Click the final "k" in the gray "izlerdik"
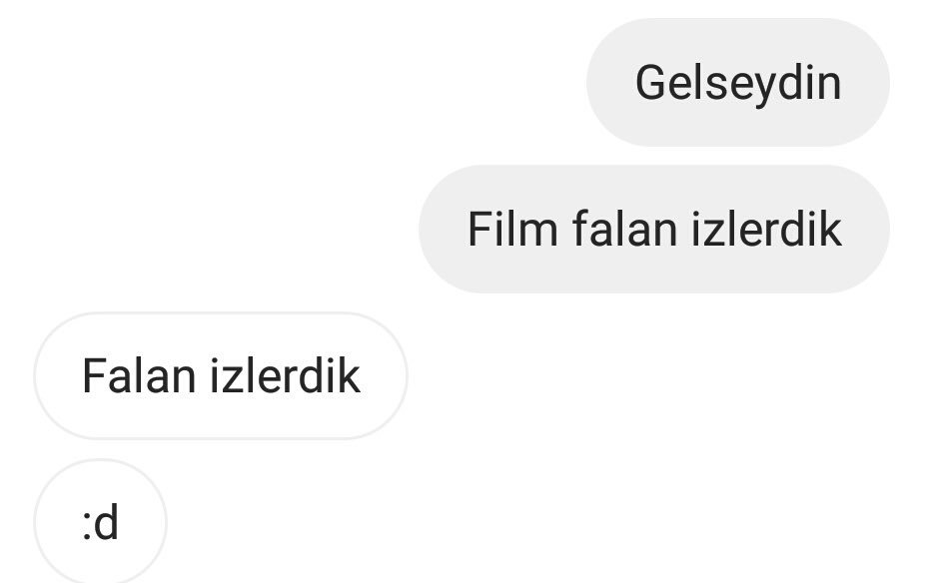Screen dimensions: 932x583 click(x=831, y=229)
